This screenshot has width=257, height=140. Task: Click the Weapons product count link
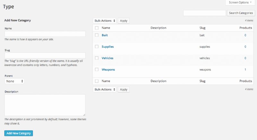point(245,70)
